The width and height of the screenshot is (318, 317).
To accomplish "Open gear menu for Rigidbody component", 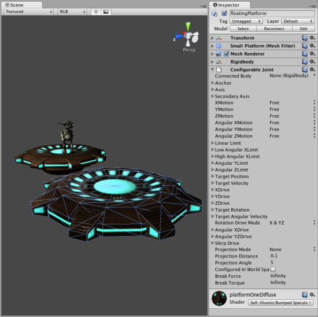I will click(312, 61).
